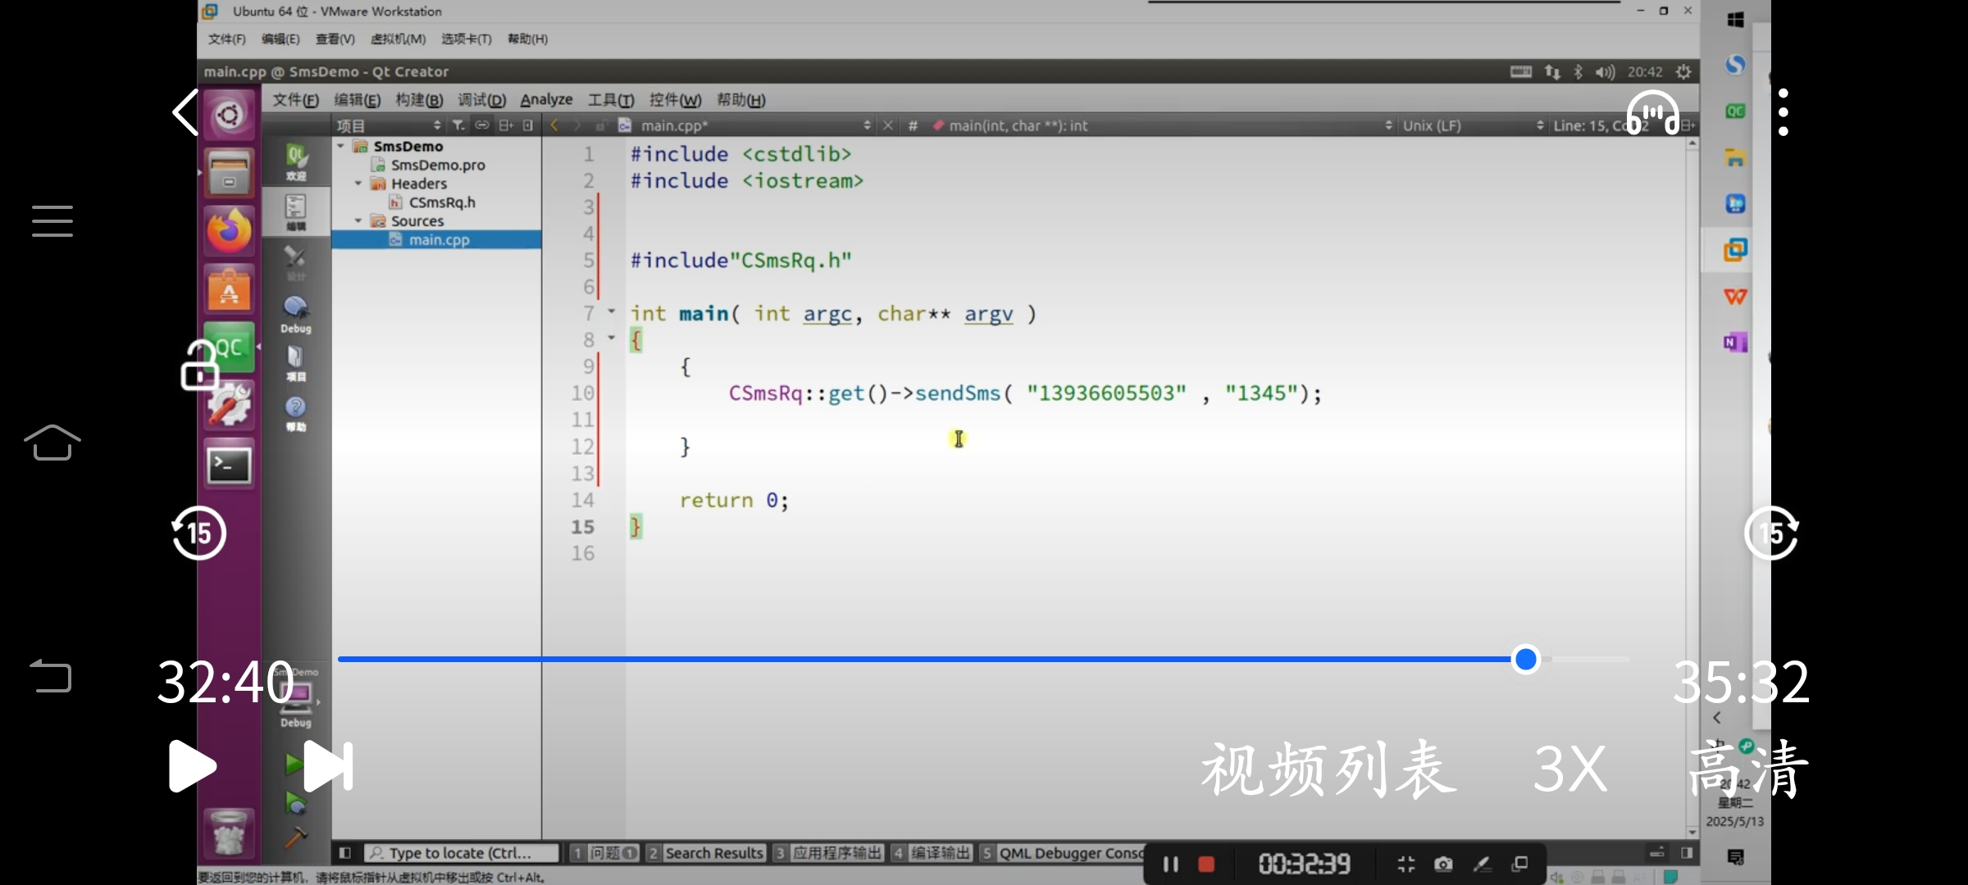Viewport: 1968px width, 885px height.
Task: Switch to Debug mode in Qt Creator sidebar
Action: (295, 315)
